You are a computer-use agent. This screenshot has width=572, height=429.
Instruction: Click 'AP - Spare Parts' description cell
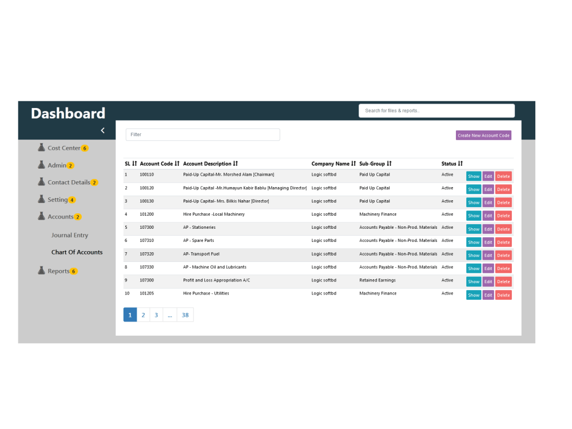[x=198, y=240]
